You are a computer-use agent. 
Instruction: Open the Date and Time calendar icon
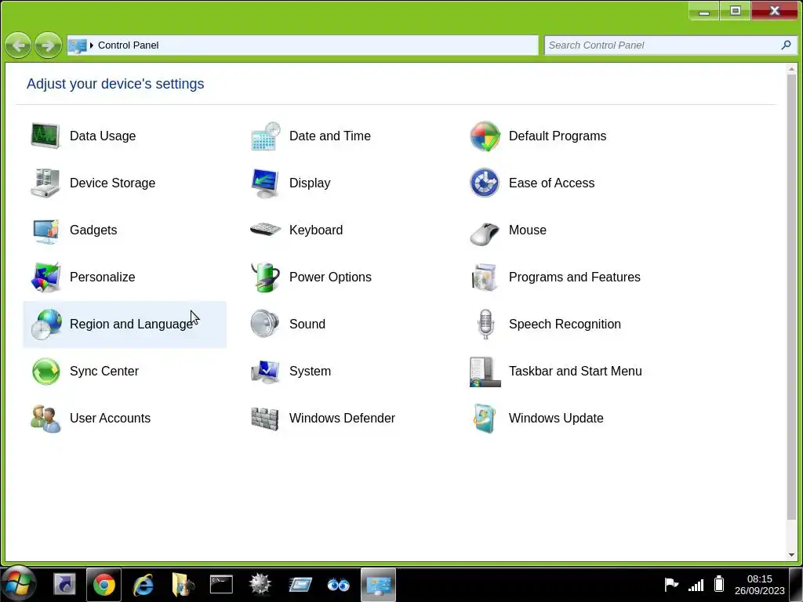coord(265,136)
